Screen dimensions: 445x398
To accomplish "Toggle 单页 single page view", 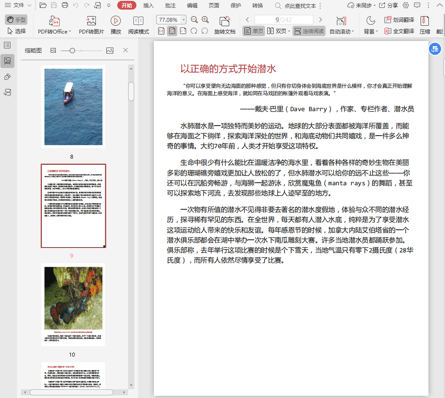I will click(254, 31).
